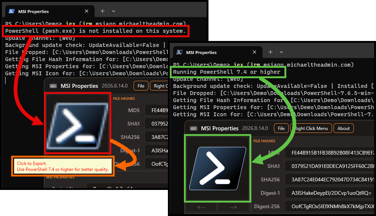Click 'Getting MSI Icon for' line in front terminal
This screenshot has height=216, width=376.
tap(273, 114)
